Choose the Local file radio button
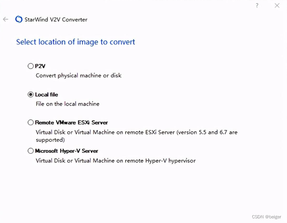The width and height of the screenshot is (287, 223). point(31,94)
